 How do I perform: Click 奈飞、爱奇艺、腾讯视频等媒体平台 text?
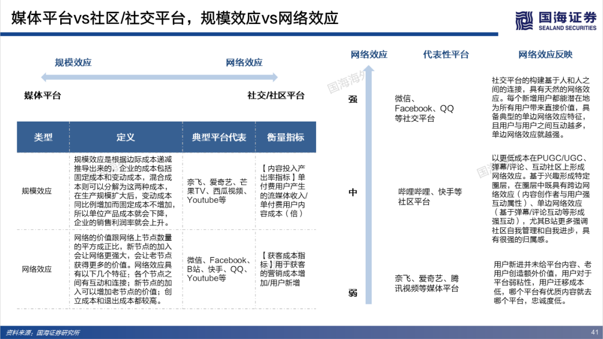pos(427,283)
